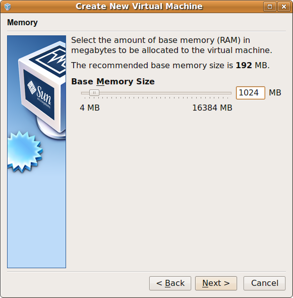Grab the Base Memory Size slider handle

click(94, 93)
